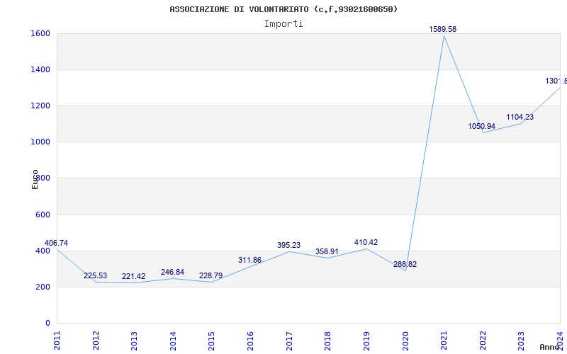Viewport: 567px width, 354px height.
Task: Click the y-axis value 1200
Action: (40, 105)
